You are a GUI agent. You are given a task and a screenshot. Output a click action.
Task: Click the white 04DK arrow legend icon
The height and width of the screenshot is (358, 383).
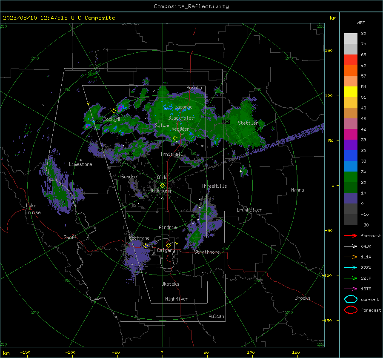[351, 246]
